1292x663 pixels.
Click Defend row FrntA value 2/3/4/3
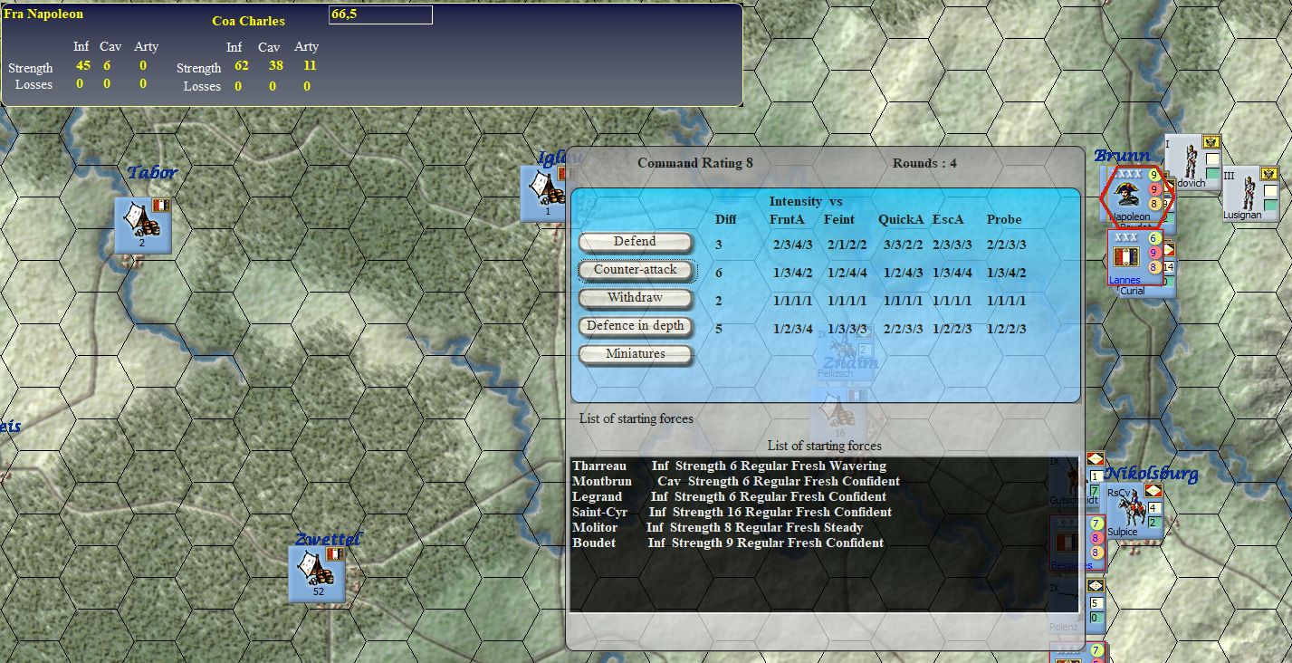(x=792, y=245)
